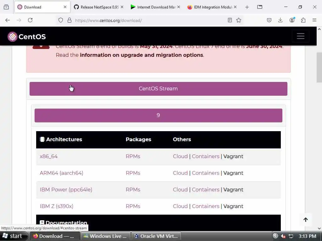Screen dimensions: 322x241
Task: Open a new tab with plus button
Action: pos(247,7)
